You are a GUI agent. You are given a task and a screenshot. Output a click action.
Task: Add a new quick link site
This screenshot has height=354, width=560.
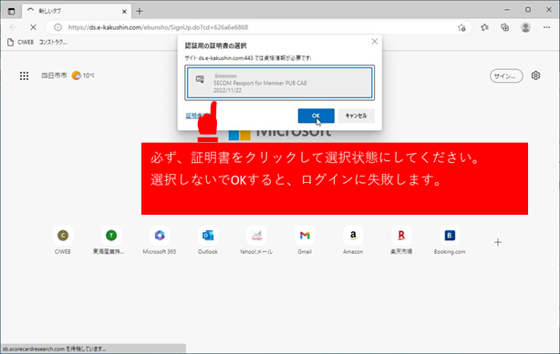[498, 242]
